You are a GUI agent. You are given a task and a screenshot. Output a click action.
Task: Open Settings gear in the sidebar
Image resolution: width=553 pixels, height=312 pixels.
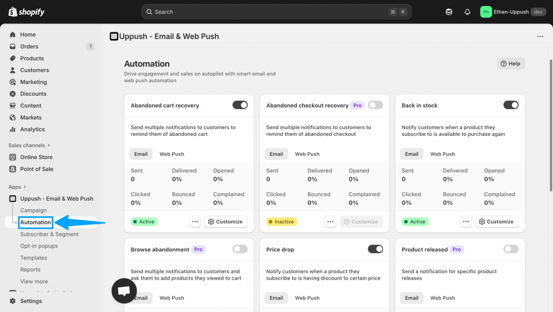13,301
